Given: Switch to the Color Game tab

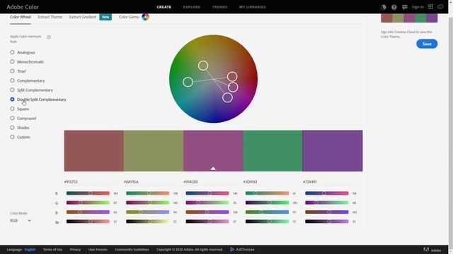Looking at the screenshot, I should (129, 17).
